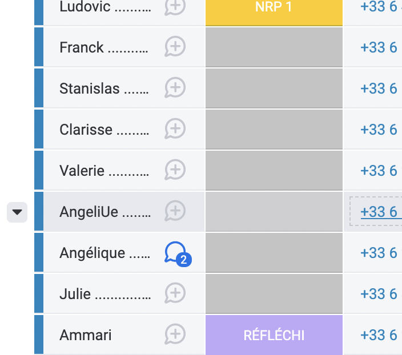Open the phone link on Julie's row

[x=379, y=294]
